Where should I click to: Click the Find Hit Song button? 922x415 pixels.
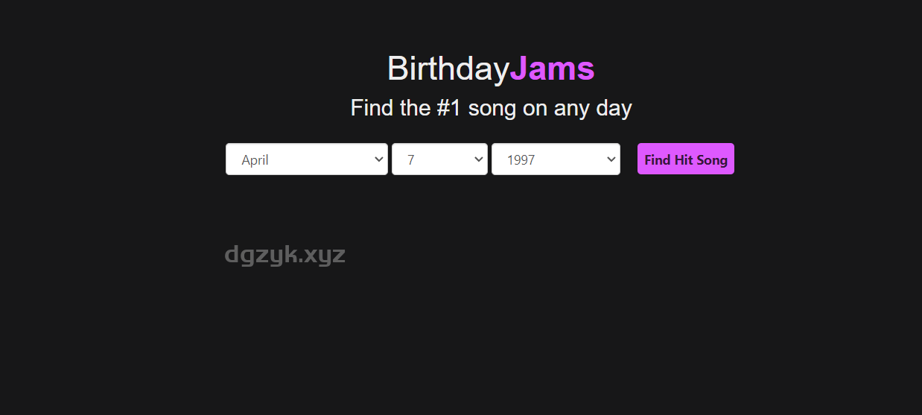(x=685, y=159)
